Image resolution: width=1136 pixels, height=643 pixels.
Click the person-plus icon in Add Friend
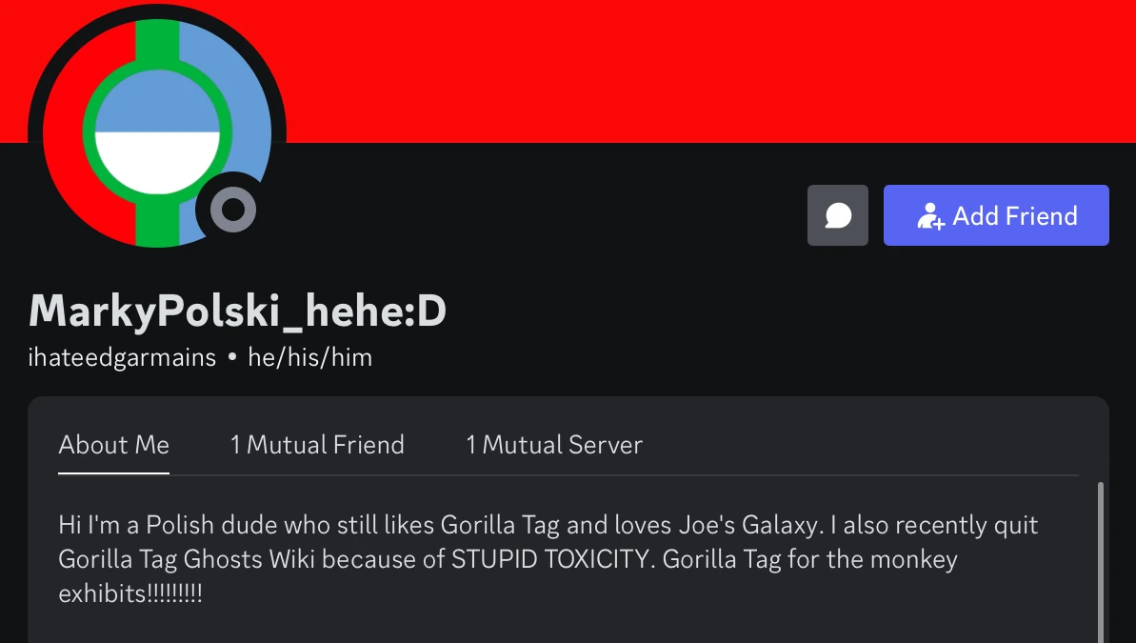(931, 216)
